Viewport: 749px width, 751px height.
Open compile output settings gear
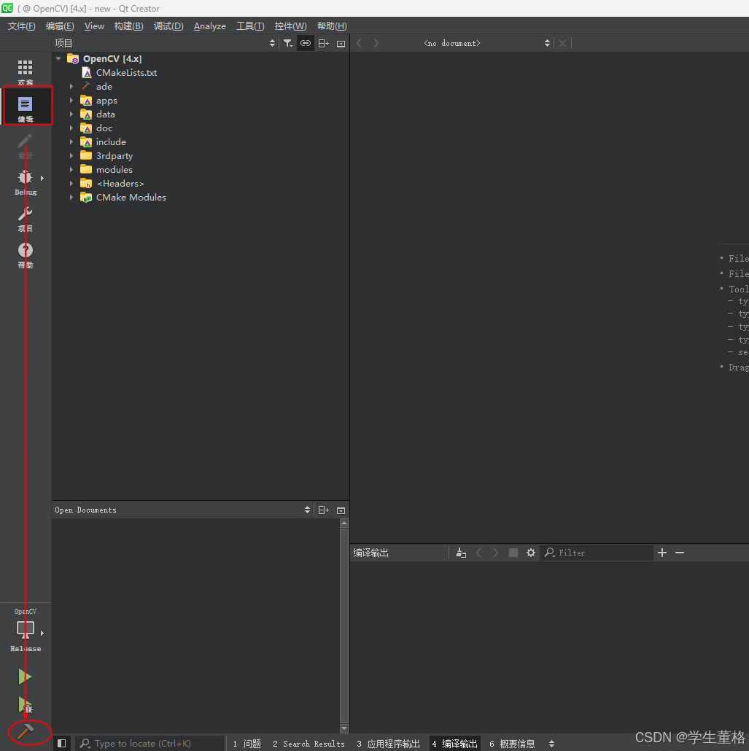530,553
